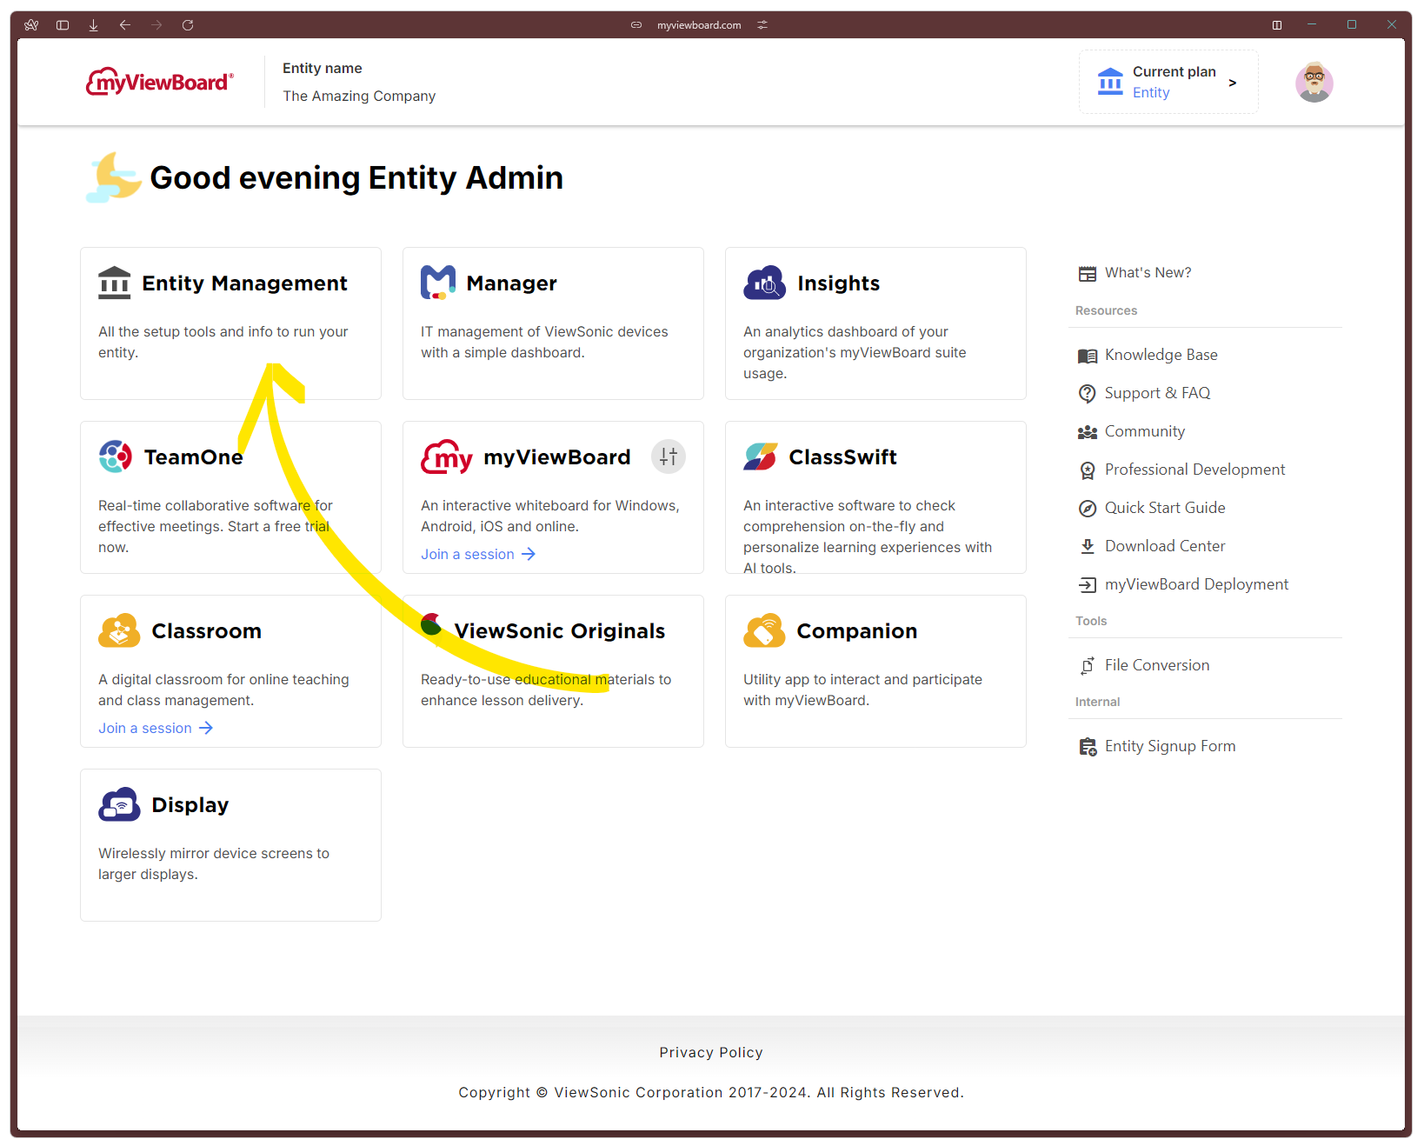This screenshot has height=1146, width=1424.
Task: Open the Classroom cloud icon
Action: click(x=119, y=631)
